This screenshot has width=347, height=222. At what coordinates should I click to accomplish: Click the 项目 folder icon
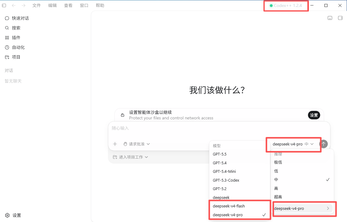(7, 57)
